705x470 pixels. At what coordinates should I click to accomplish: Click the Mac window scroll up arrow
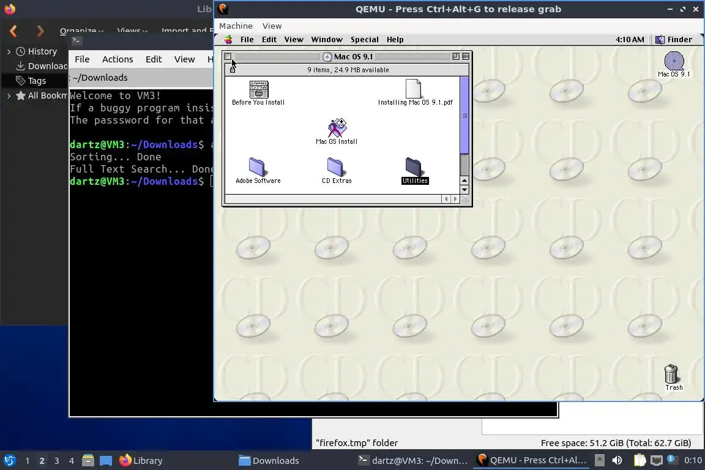(465, 181)
